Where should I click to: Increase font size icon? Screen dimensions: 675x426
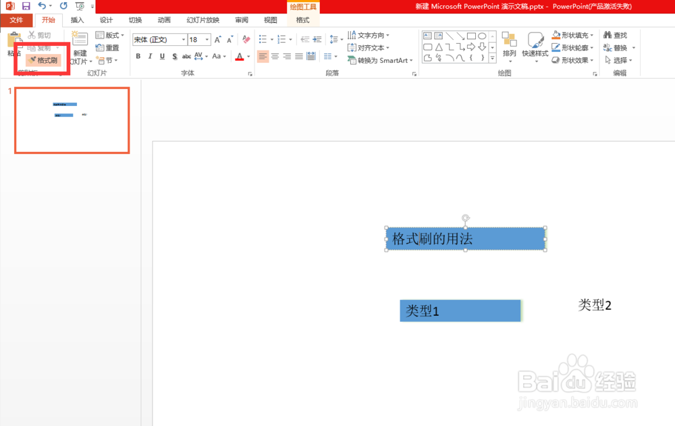pos(218,40)
